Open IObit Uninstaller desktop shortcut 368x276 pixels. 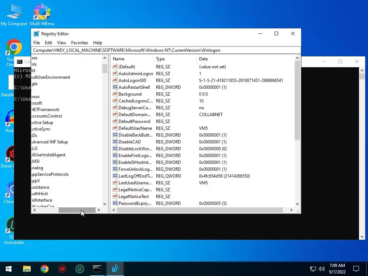[x=10, y=231]
